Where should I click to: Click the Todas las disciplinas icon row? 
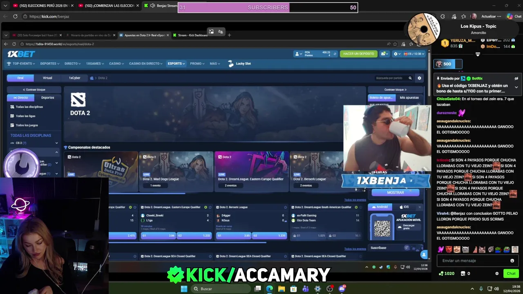tap(34, 107)
